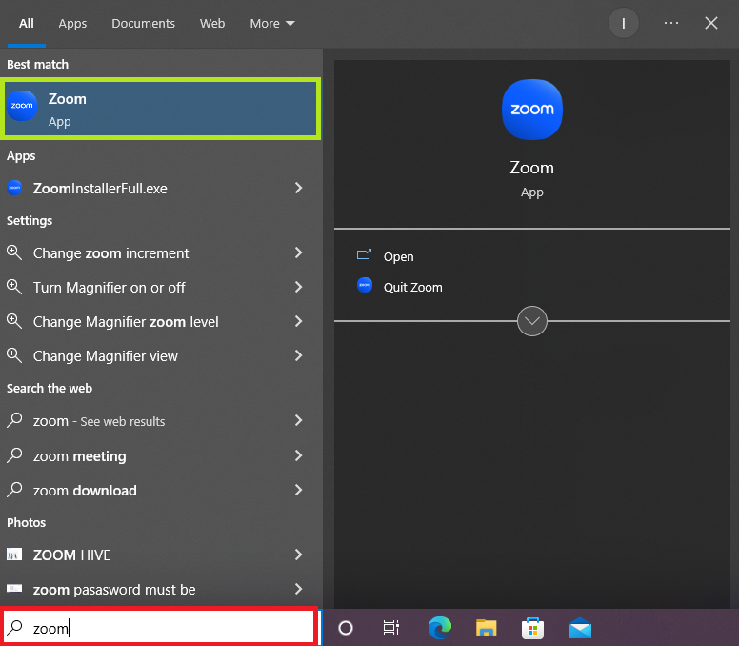The width and height of the screenshot is (739, 646).
Task: Click search icon beside zoom download
Action: tap(14, 490)
